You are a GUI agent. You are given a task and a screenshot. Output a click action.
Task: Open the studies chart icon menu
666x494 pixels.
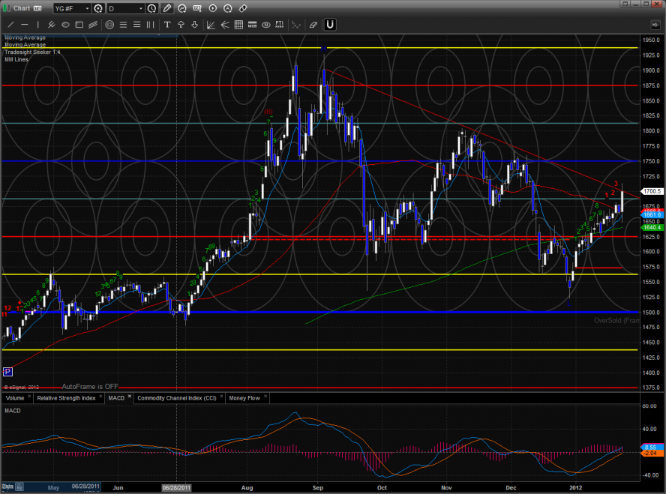pyautogui.click(x=182, y=8)
